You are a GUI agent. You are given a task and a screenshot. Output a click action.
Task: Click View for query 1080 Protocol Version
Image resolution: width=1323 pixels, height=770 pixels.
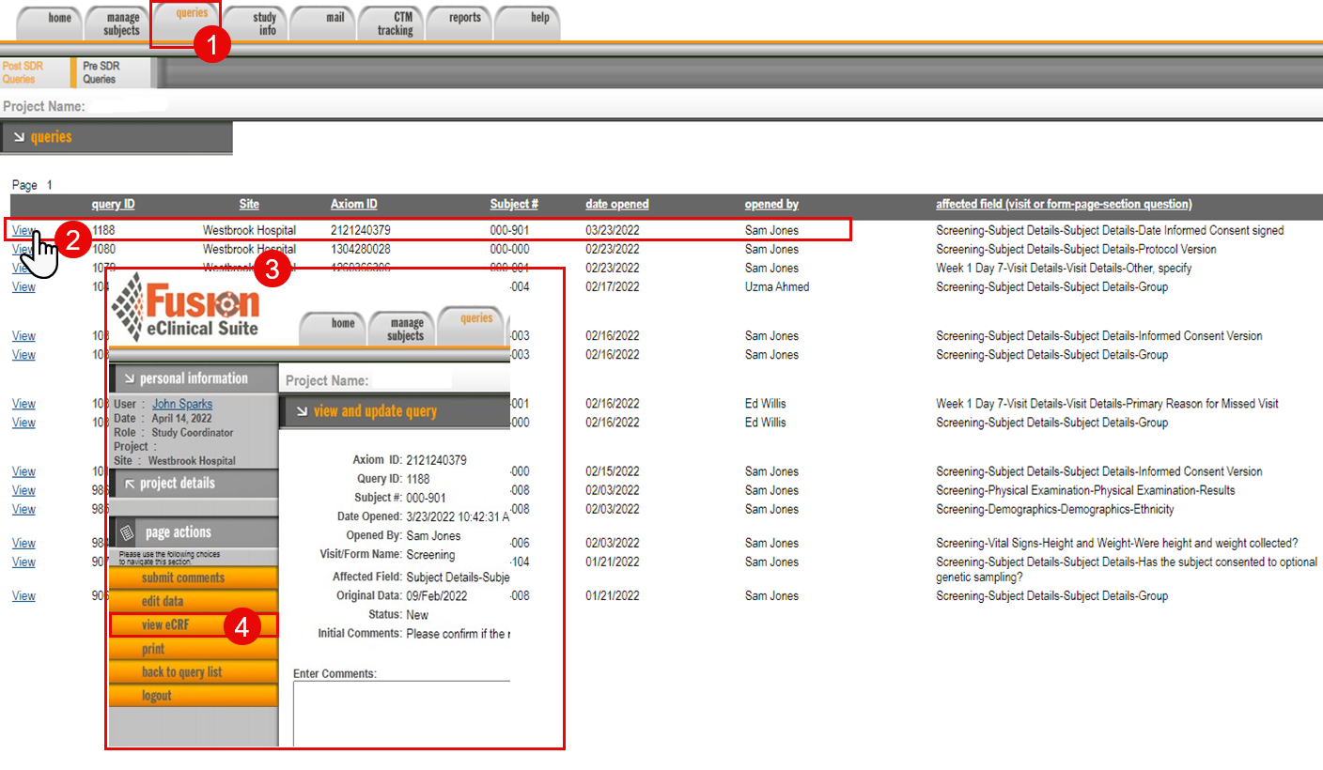(x=23, y=249)
